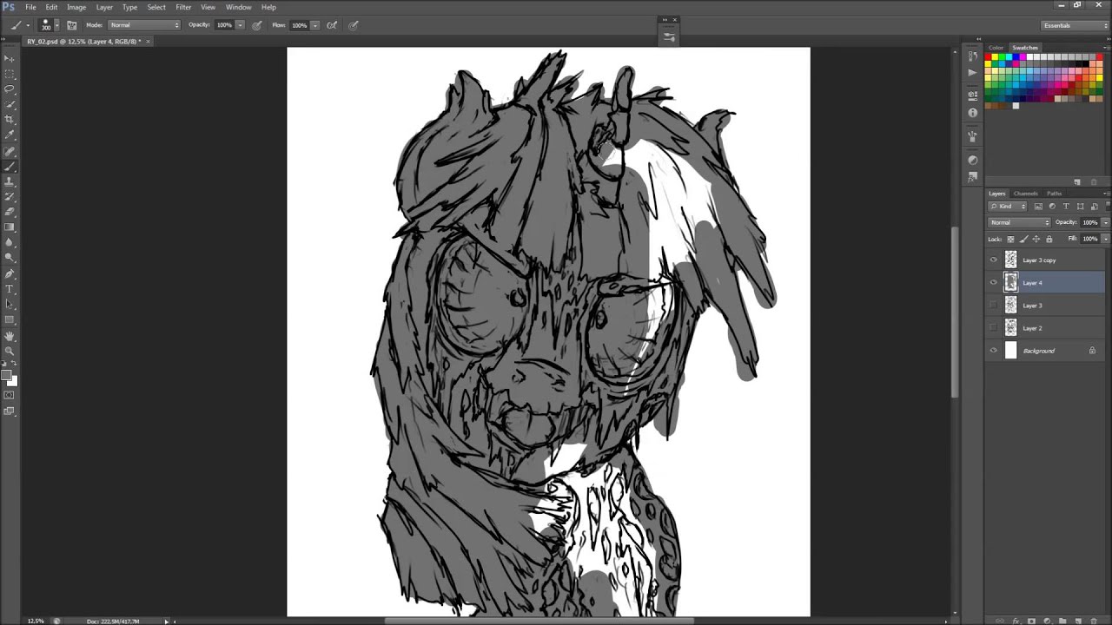
Task: Open the brush Mode dropdown in options bar
Action: (144, 25)
